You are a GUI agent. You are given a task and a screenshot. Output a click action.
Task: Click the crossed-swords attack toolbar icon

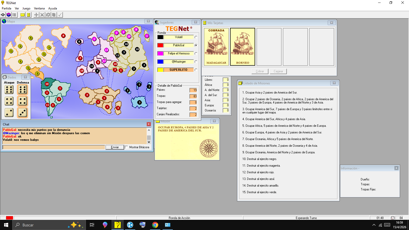(x=42, y=15)
